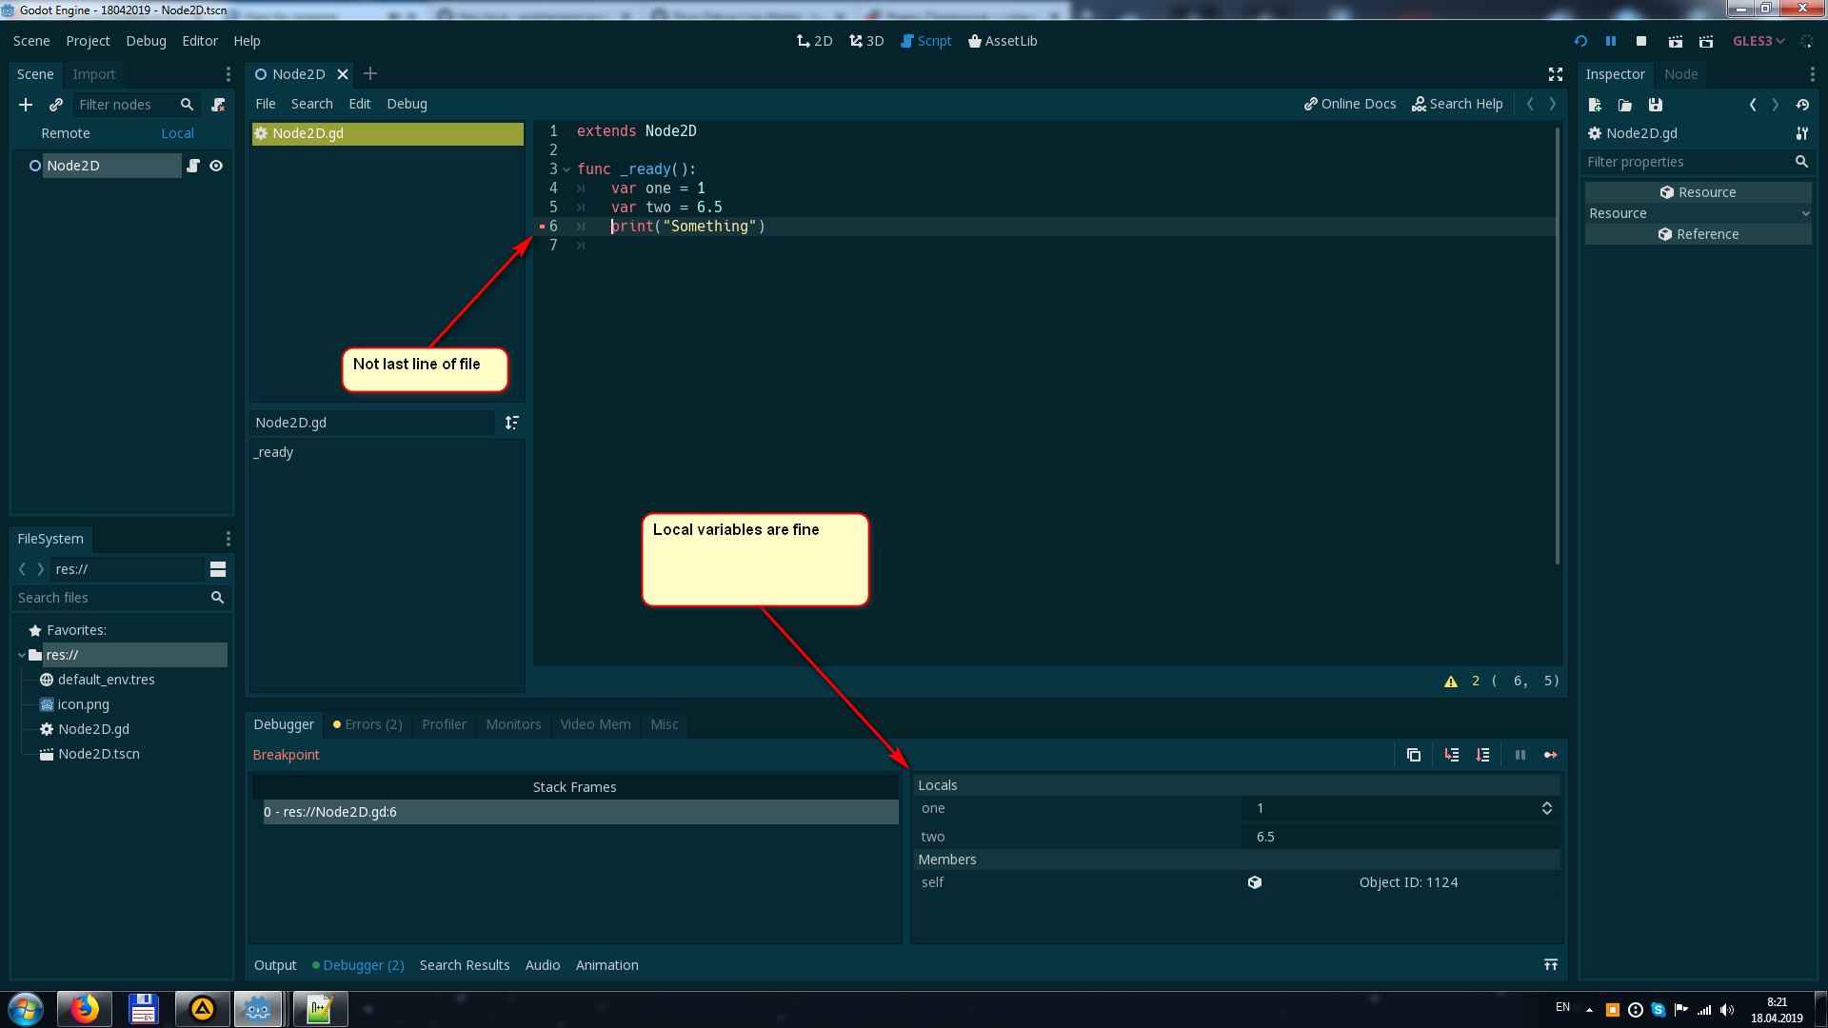Switch to the Node tab in Inspector
This screenshot has height=1028, width=1828.
click(x=1680, y=74)
